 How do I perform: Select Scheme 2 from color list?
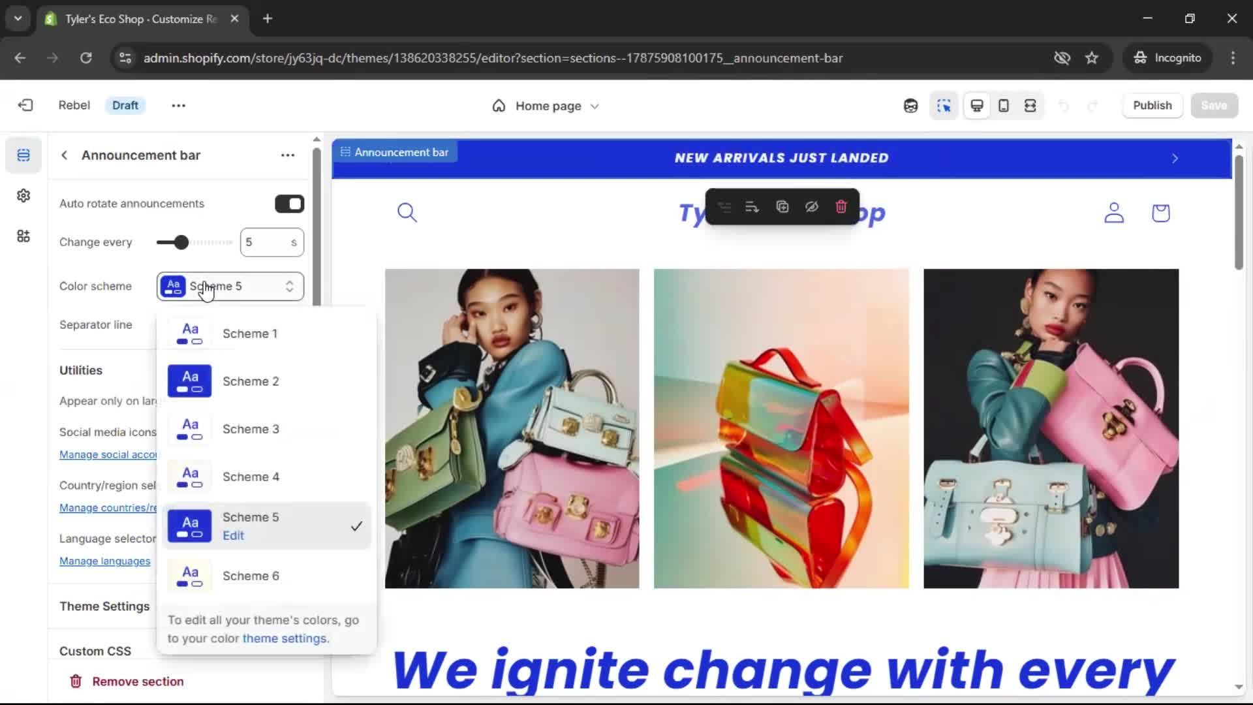point(251,381)
